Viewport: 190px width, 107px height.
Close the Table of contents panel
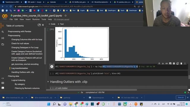[43, 25]
